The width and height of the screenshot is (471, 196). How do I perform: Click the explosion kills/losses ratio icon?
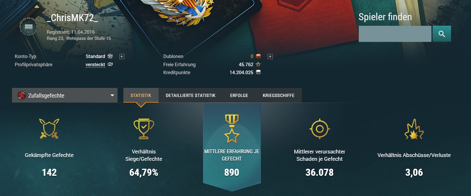[x=414, y=129]
